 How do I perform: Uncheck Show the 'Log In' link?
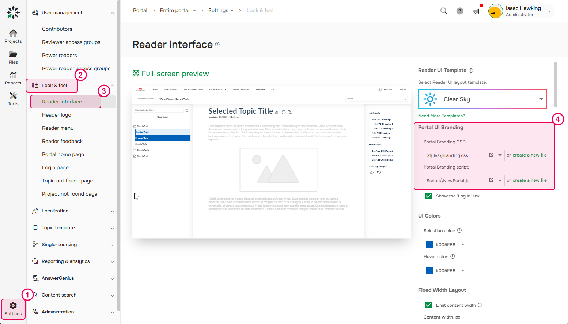tap(428, 196)
